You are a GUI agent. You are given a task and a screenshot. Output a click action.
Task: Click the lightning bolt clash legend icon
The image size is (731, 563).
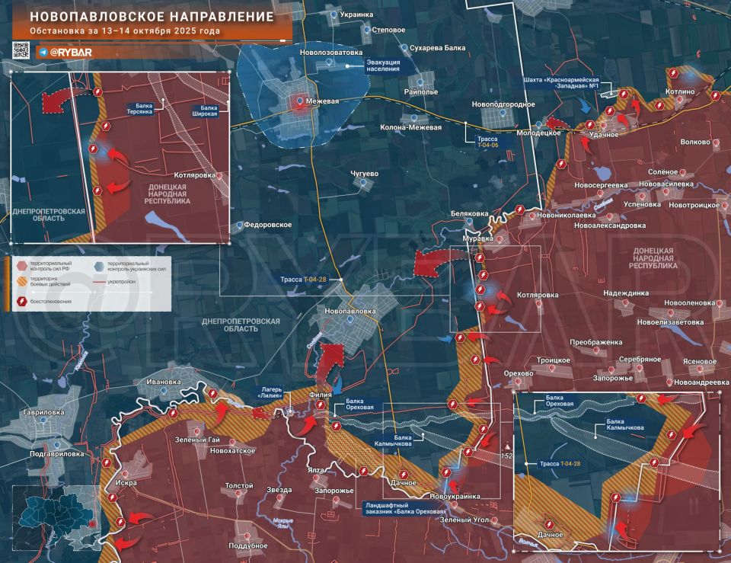pyautogui.click(x=22, y=301)
